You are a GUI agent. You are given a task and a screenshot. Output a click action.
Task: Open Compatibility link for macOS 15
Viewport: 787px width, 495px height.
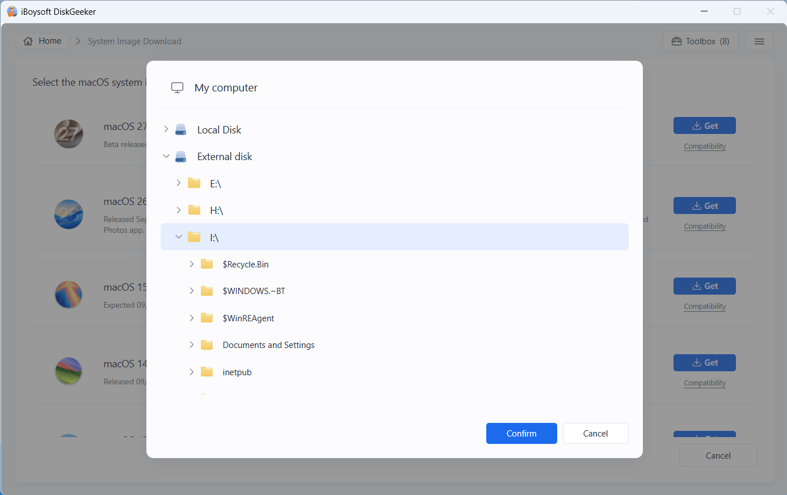tap(705, 307)
